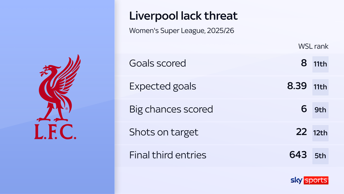Click the 22 shots on target value
The height and width of the screenshot is (194, 344).
pos(301,132)
